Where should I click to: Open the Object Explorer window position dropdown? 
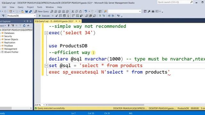pos(24,21)
